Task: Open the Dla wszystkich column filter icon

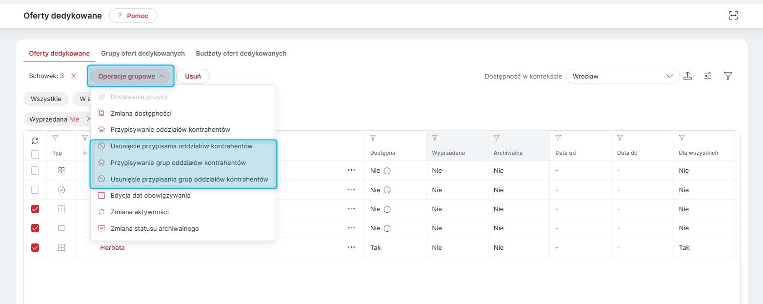Action: coord(682,138)
